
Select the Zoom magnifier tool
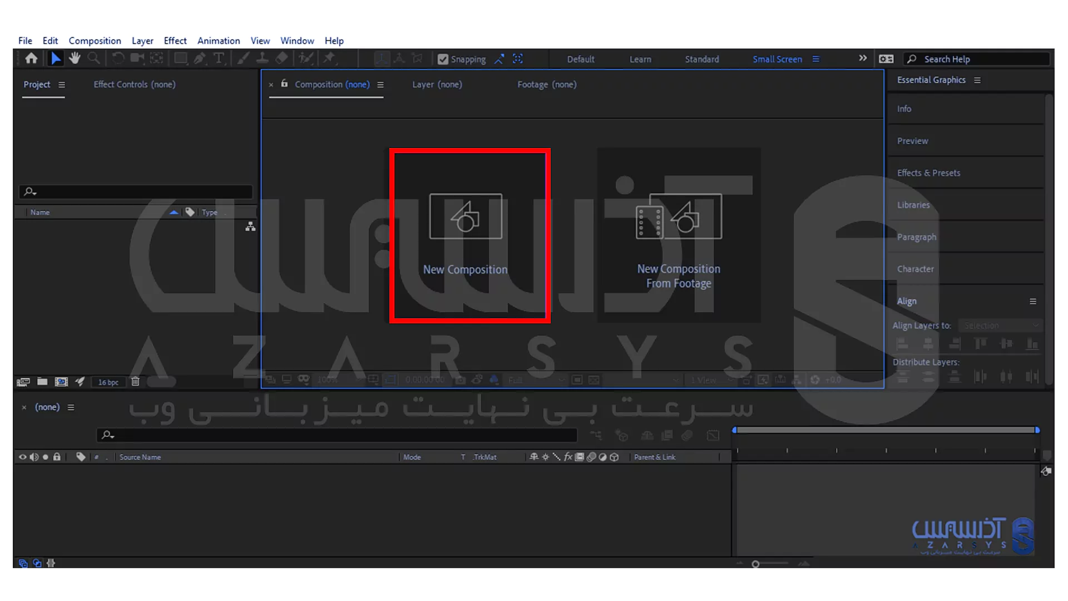94,58
